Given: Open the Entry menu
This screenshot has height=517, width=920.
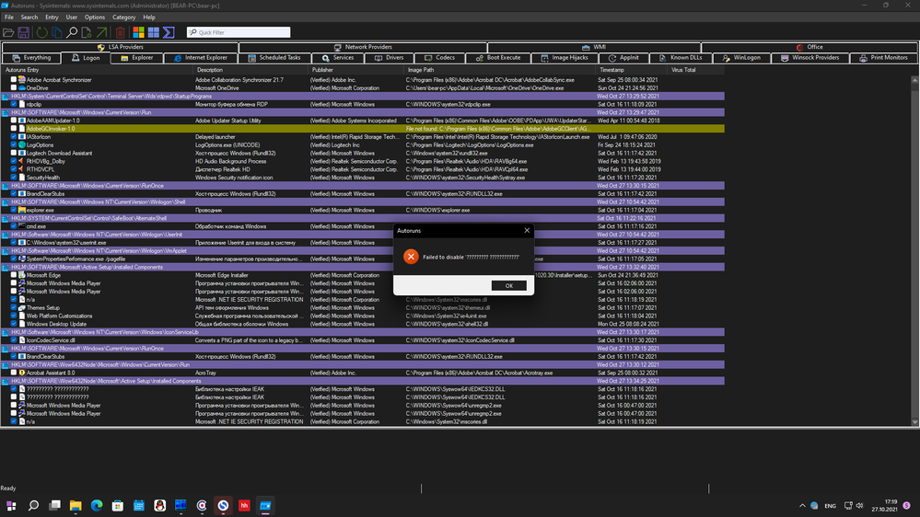Looking at the screenshot, I should [x=52, y=17].
